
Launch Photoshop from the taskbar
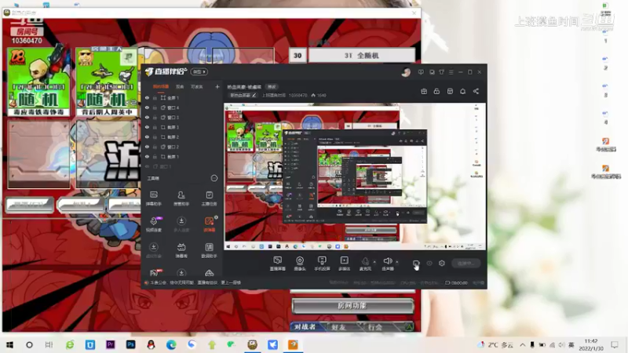tap(130, 344)
